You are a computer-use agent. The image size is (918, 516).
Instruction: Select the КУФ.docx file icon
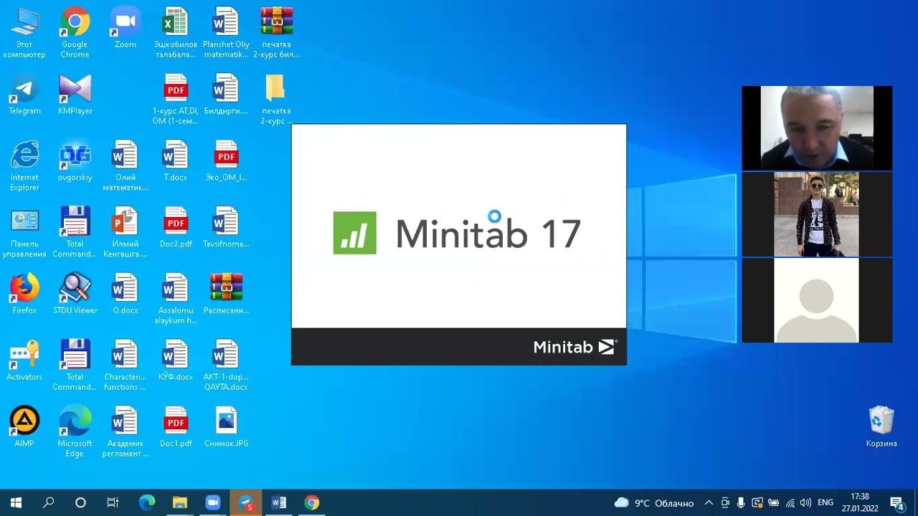pyautogui.click(x=176, y=361)
